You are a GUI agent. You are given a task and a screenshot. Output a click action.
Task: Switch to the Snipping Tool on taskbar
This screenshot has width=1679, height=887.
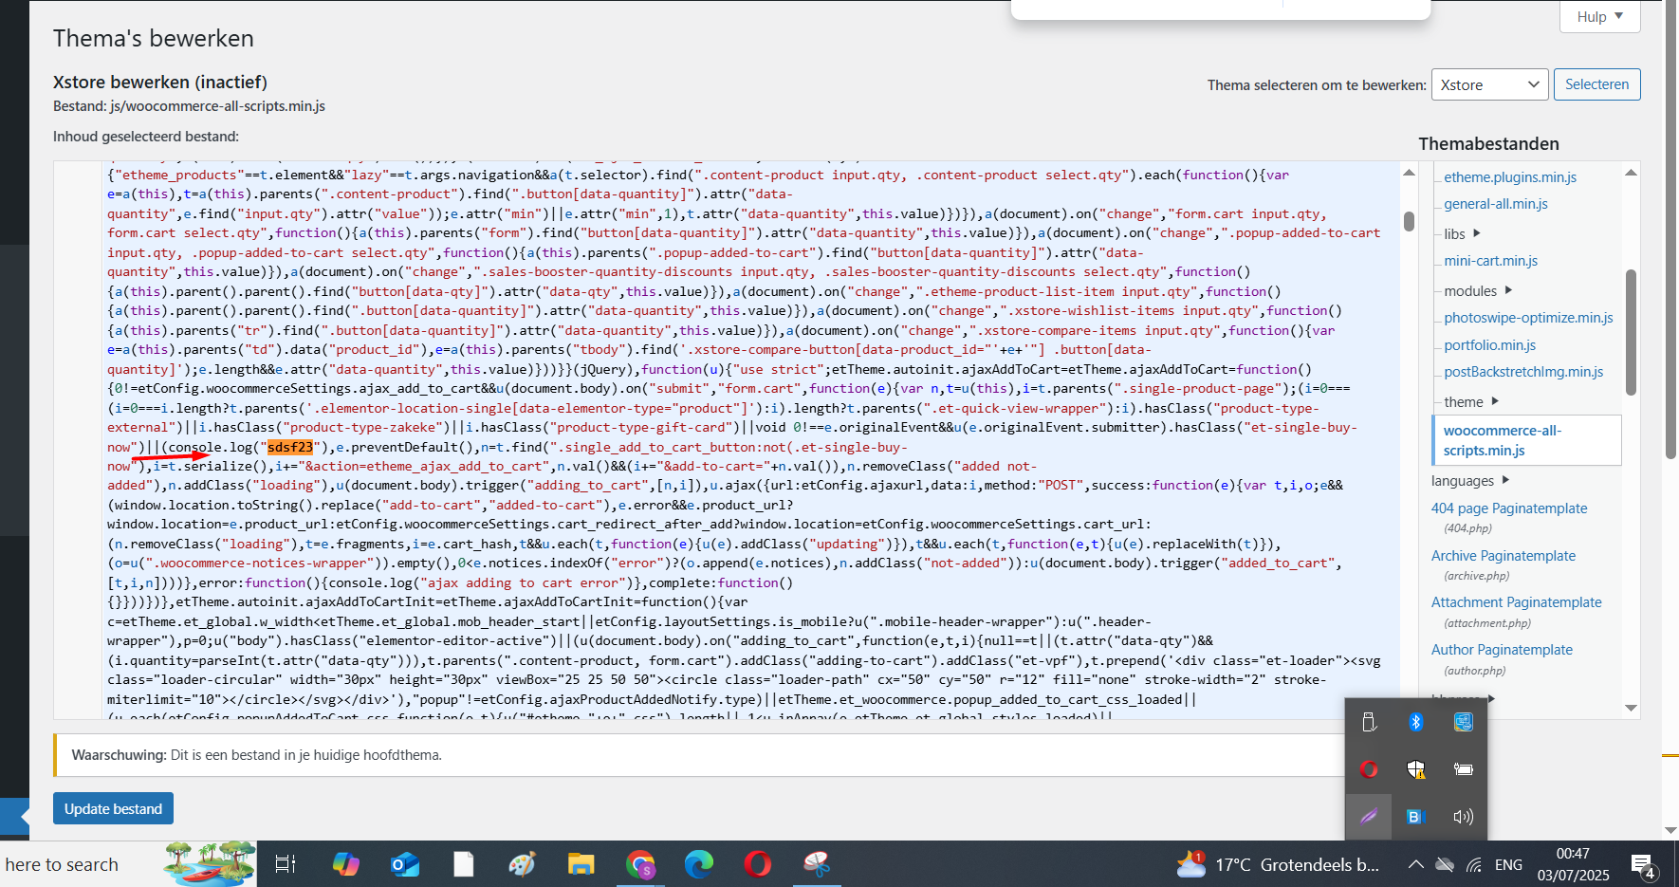817,864
